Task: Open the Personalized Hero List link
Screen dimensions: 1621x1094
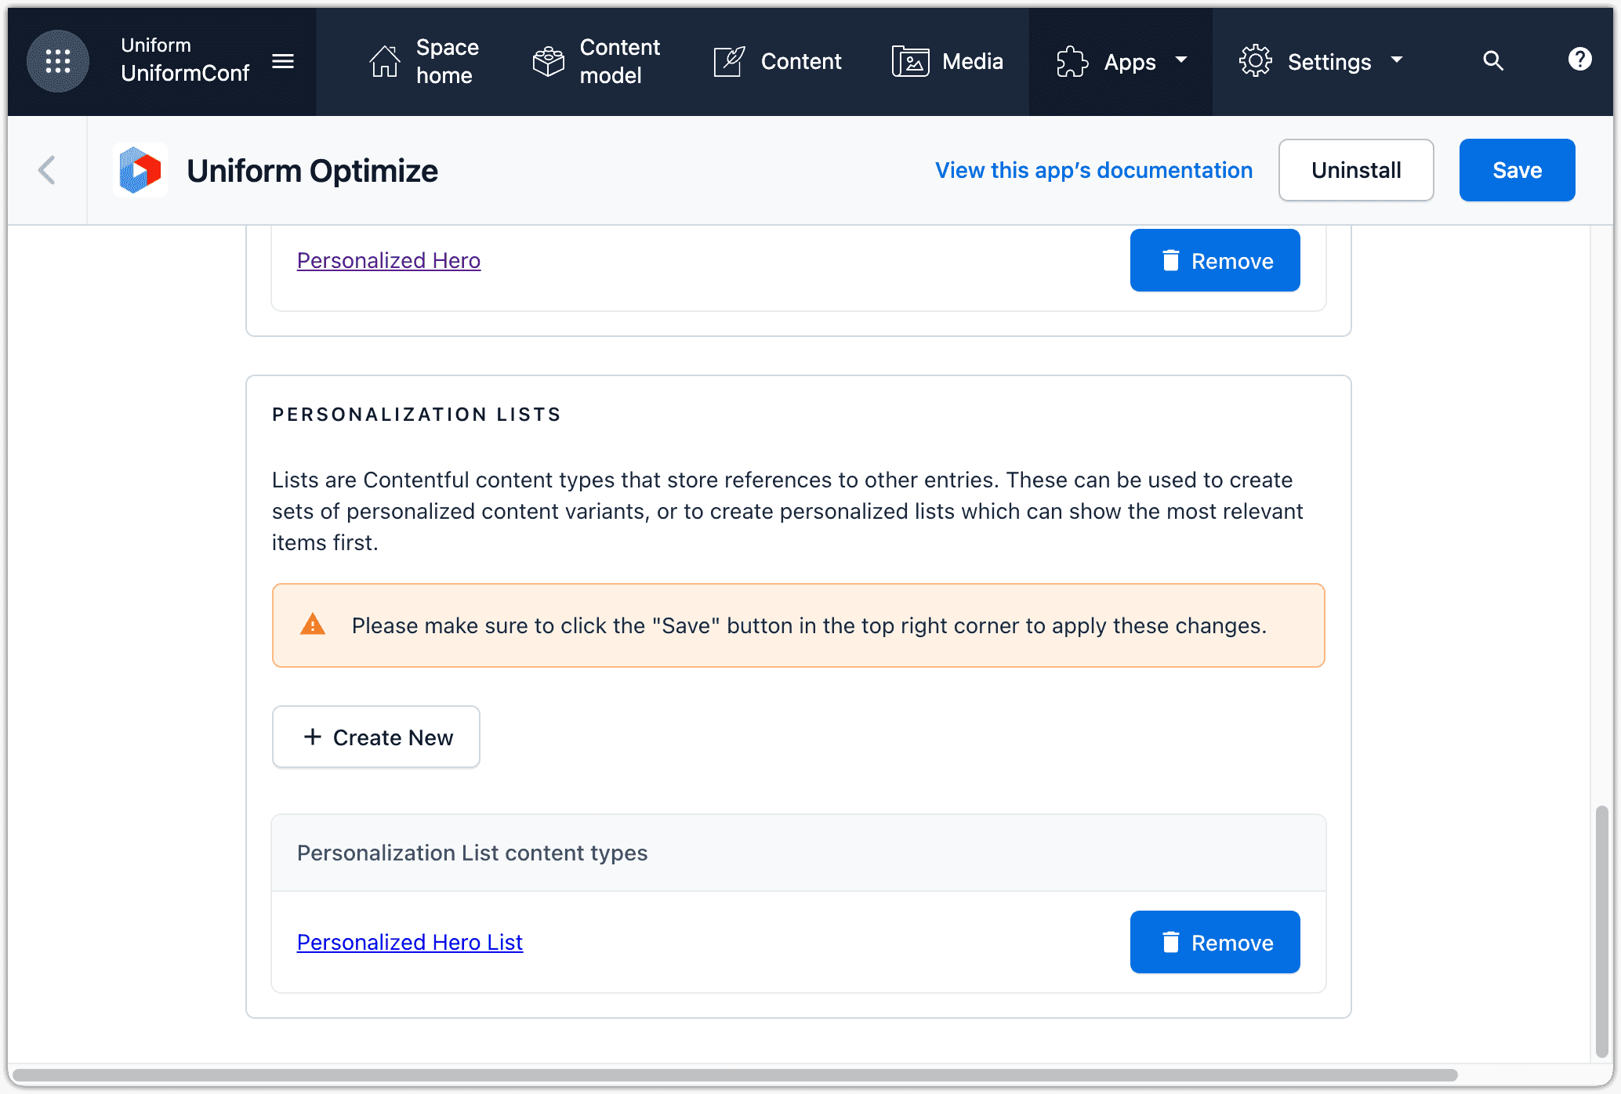Action: pyautogui.click(x=409, y=942)
